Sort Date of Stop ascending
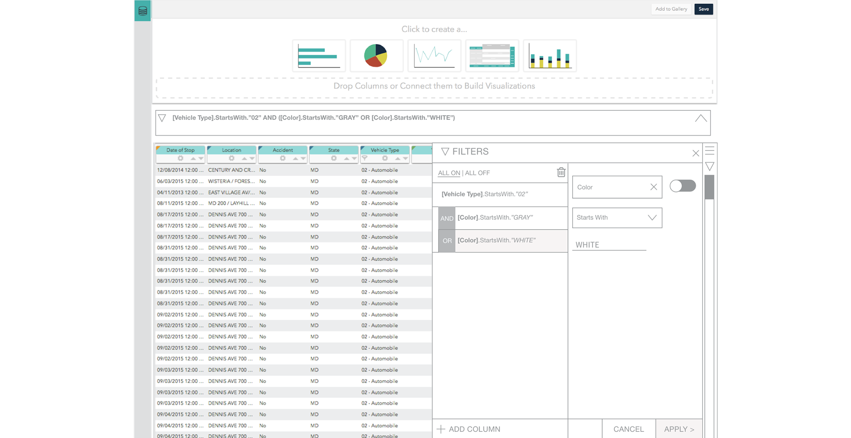The height and width of the screenshot is (438, 851). point(193,158)
